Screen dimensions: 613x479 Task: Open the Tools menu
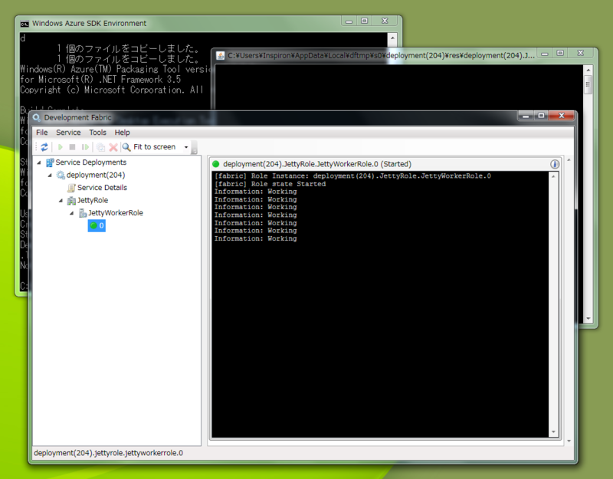click(x=98, y=133)
